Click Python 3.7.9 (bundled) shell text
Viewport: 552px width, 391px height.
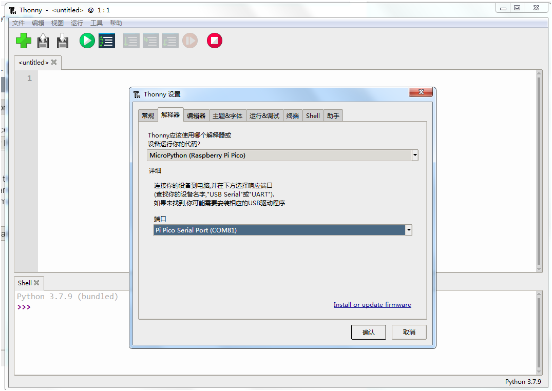coord(68,297)
